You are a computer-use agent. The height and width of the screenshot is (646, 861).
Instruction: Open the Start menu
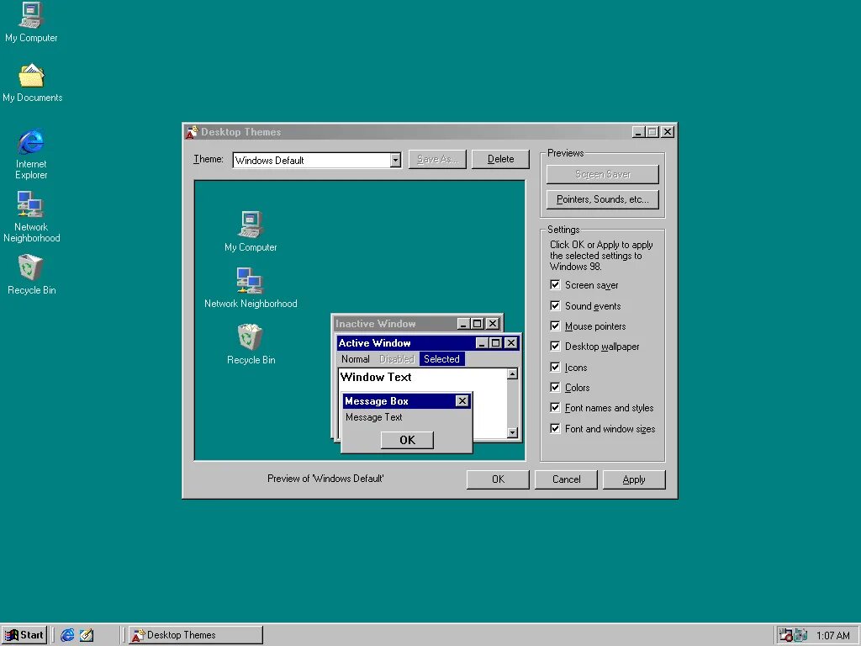(24, 635)
